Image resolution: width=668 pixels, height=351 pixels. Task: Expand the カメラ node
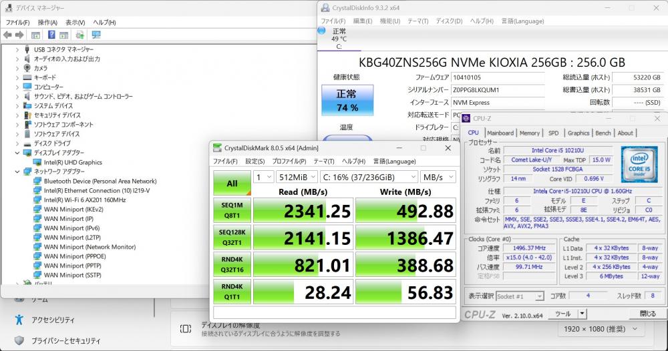pyautogui.click(x=17, y=68)
